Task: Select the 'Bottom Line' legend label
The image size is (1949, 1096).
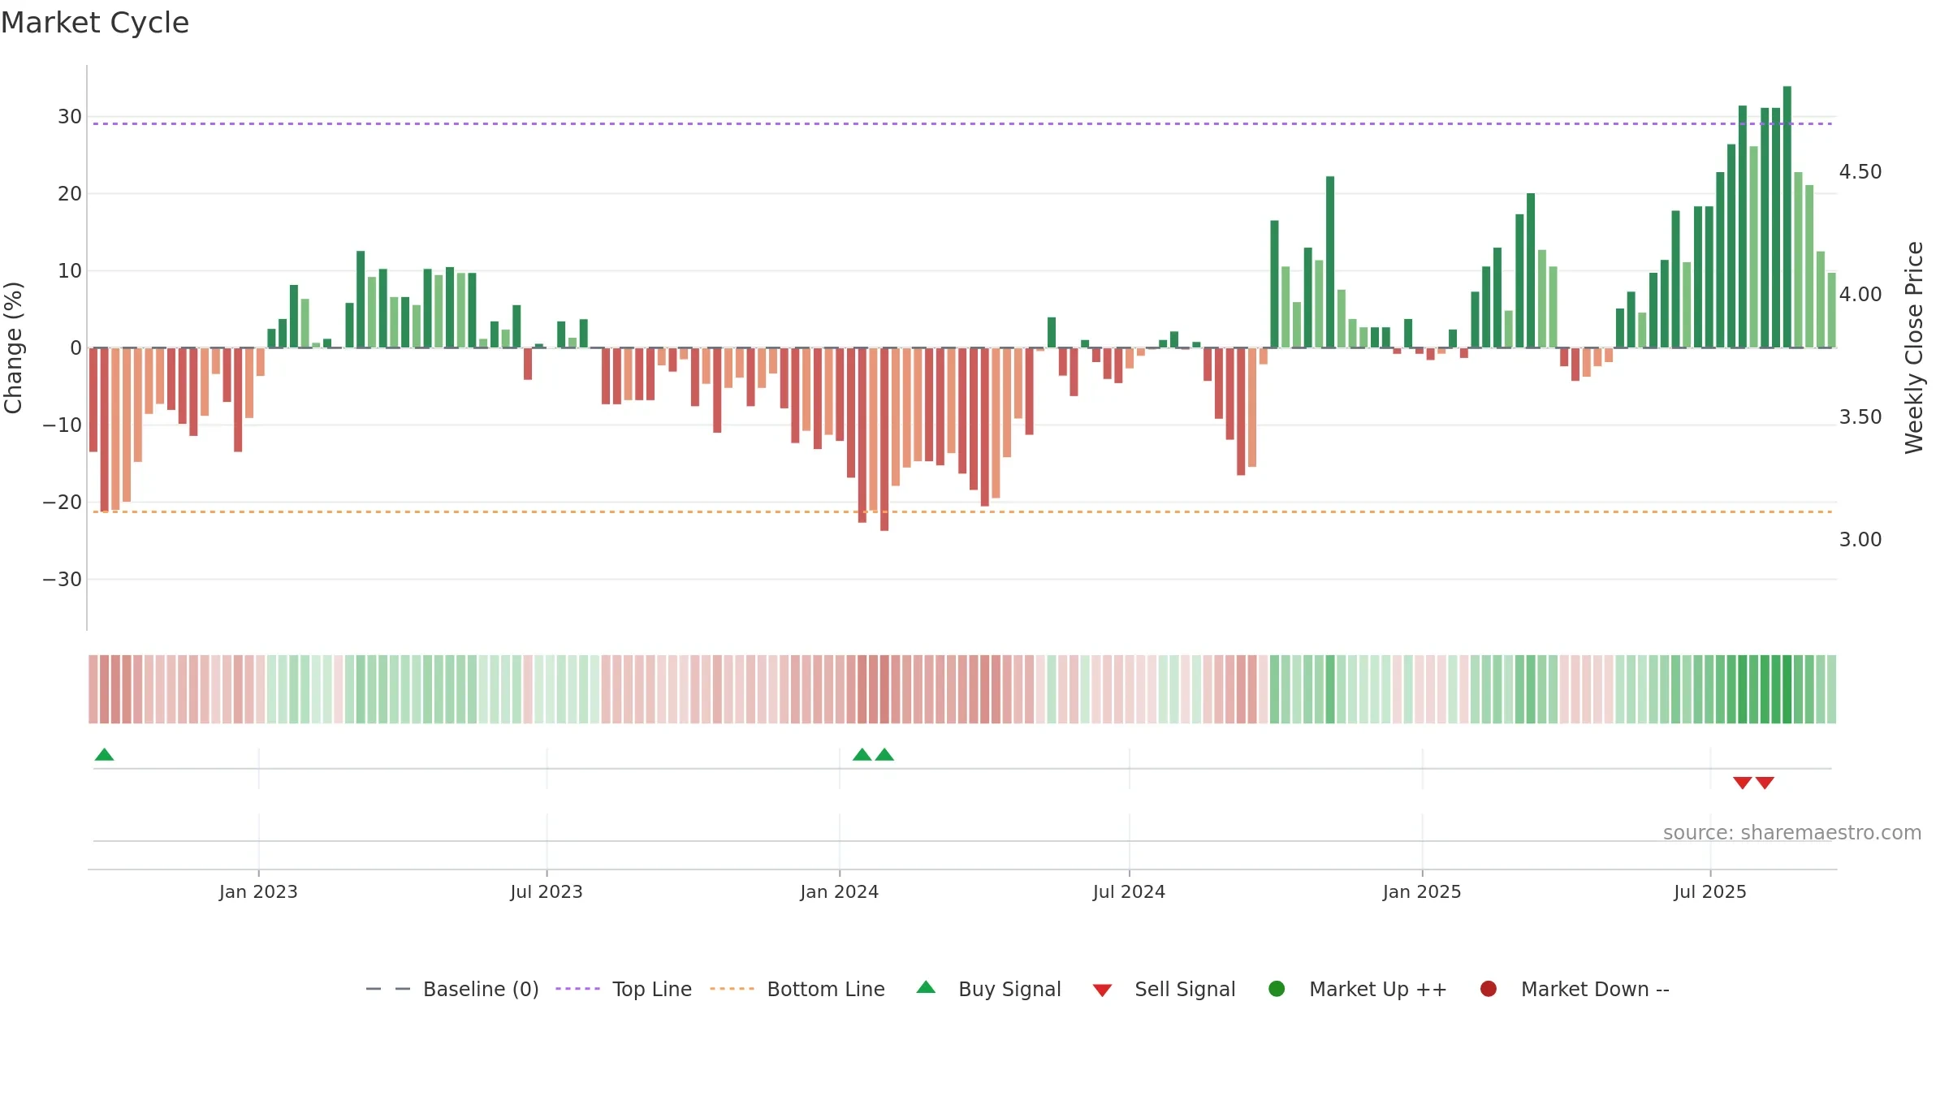Action: (x=826, y=989)
